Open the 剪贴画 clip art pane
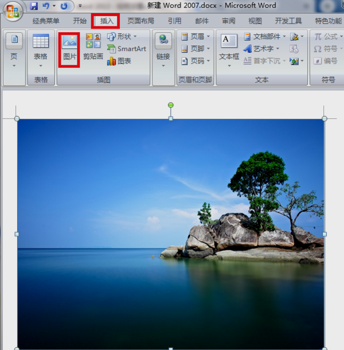The height and width of the screenshot is (350, 344). tap(93, 47)
